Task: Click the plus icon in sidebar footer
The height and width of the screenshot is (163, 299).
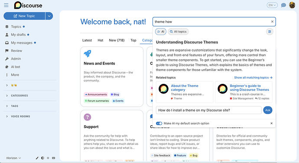Action: point(48,158)
